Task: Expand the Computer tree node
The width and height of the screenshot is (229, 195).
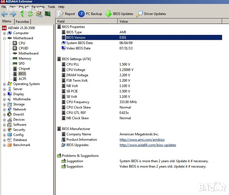Action: [x=5, y=33]
